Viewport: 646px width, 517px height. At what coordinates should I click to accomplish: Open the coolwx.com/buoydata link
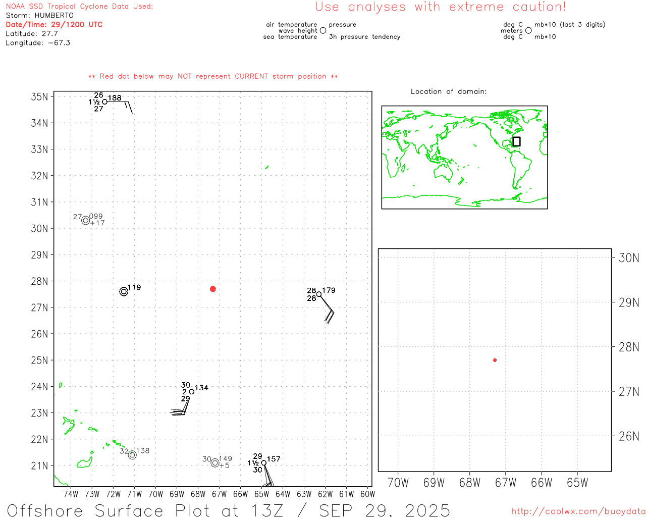(578, 511)
